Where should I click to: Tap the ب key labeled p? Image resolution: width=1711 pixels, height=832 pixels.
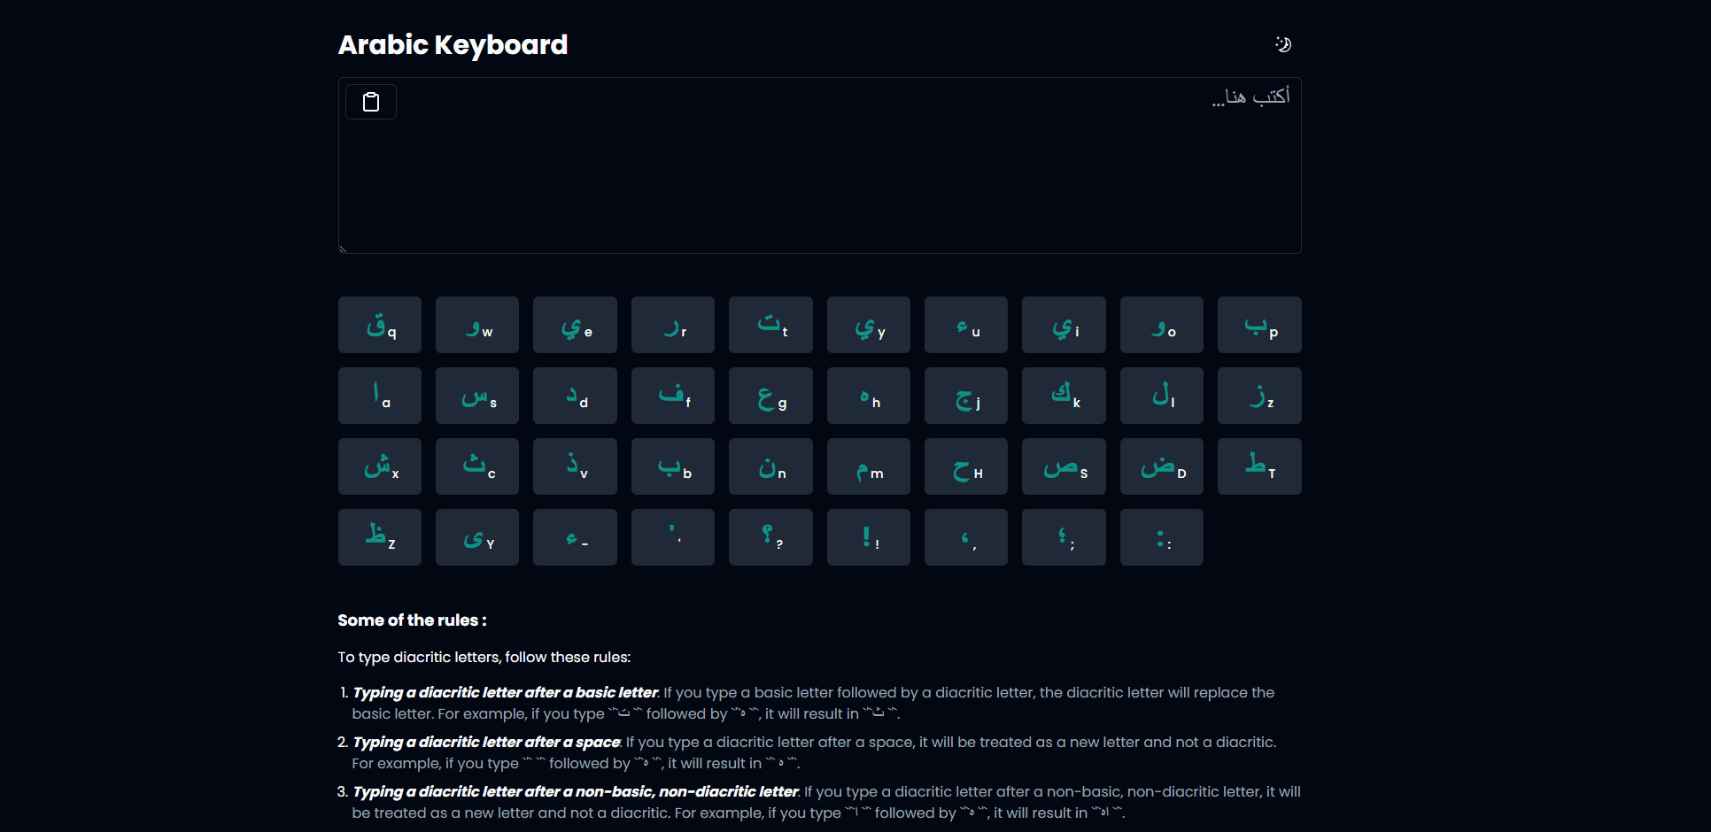pyautogui.click(x=1259, y=325)
